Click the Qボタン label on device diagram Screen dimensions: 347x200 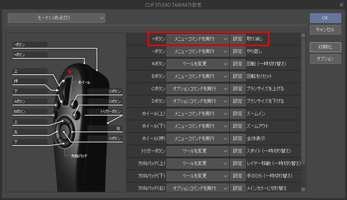pyautogui.click(x=115, y=139)
